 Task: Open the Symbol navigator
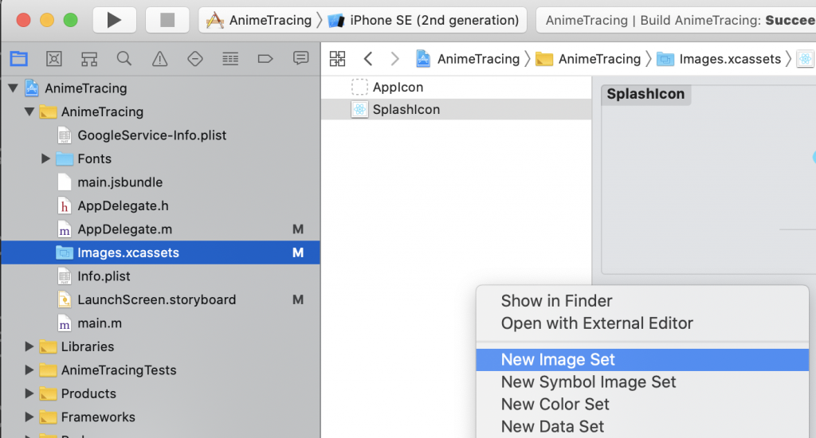pos(89,59)
